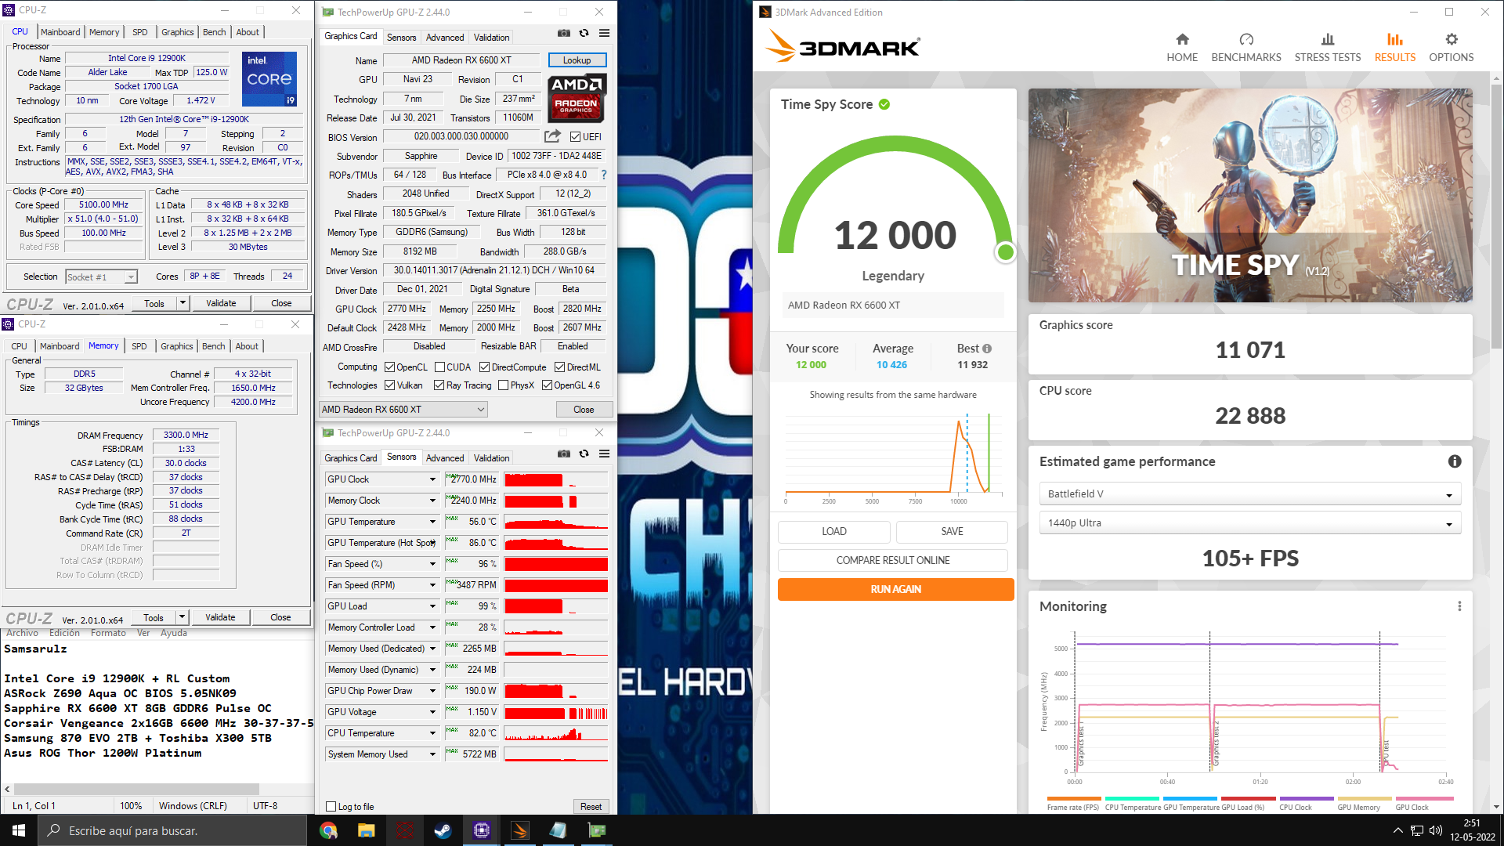Click info icon beside Estimated game performance
The image size is (1504, 846).
tap(1455, 461)
